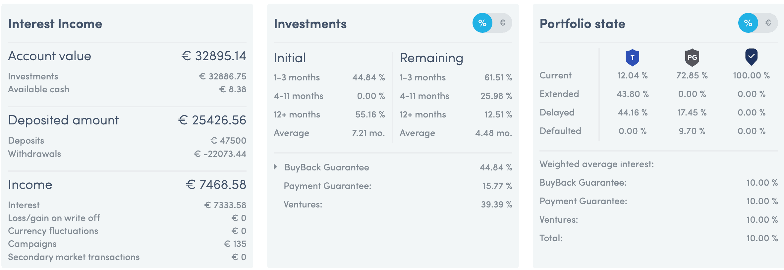Open the Deposited amount heading

coord(63,120)
